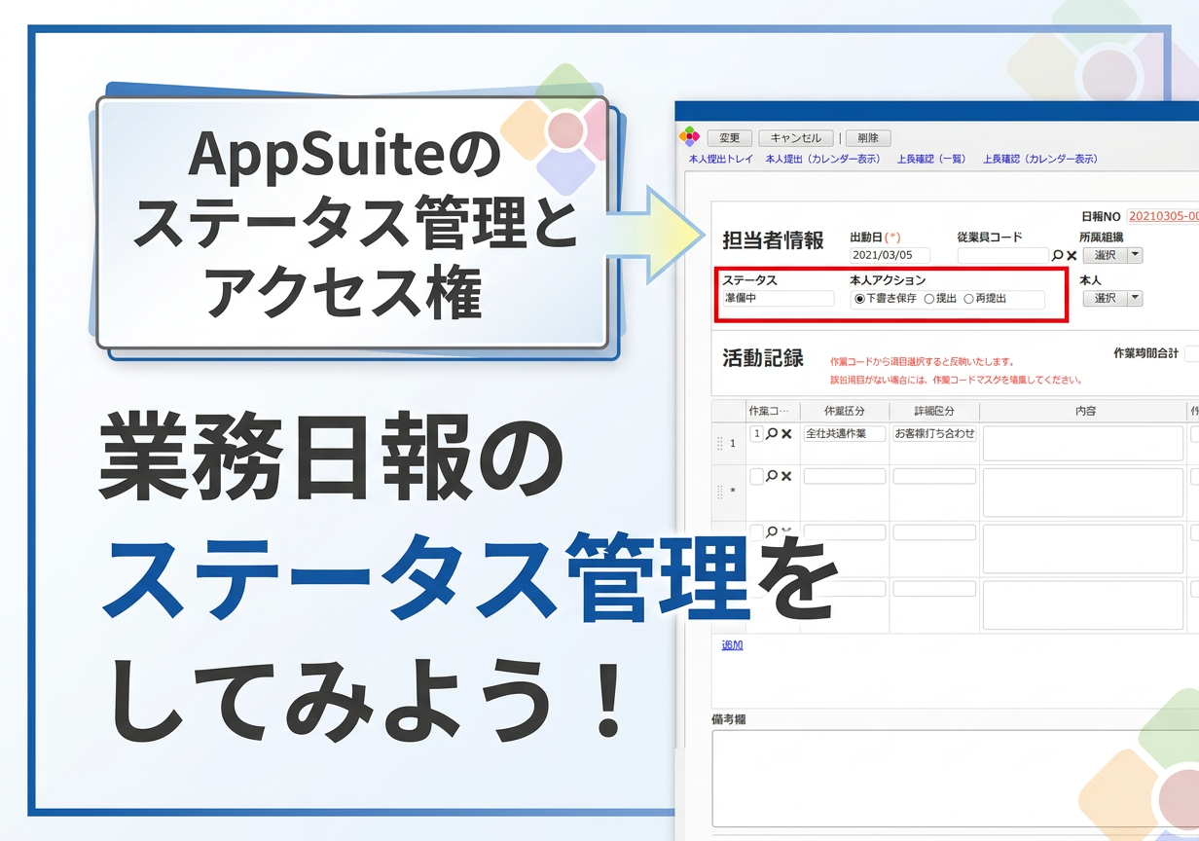Click 選択 button under 本人
This screenshot has height=841, width=1199.
pyautogui.click(x=1105, y=298)
